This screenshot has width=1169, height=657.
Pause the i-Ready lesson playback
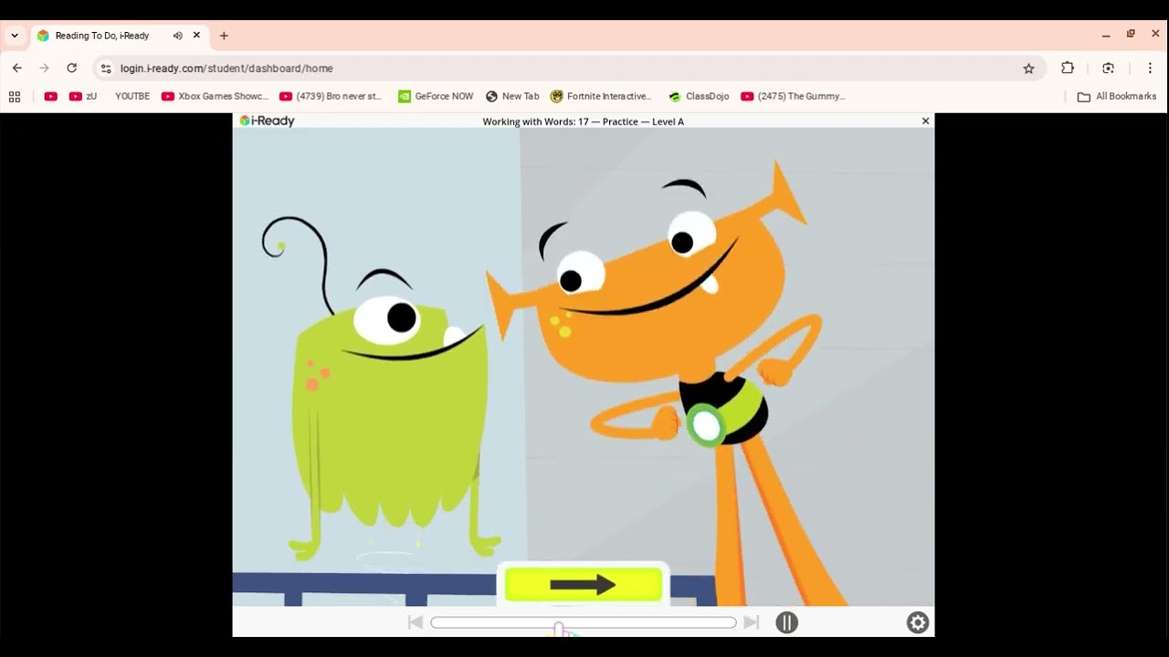[786, 622]
